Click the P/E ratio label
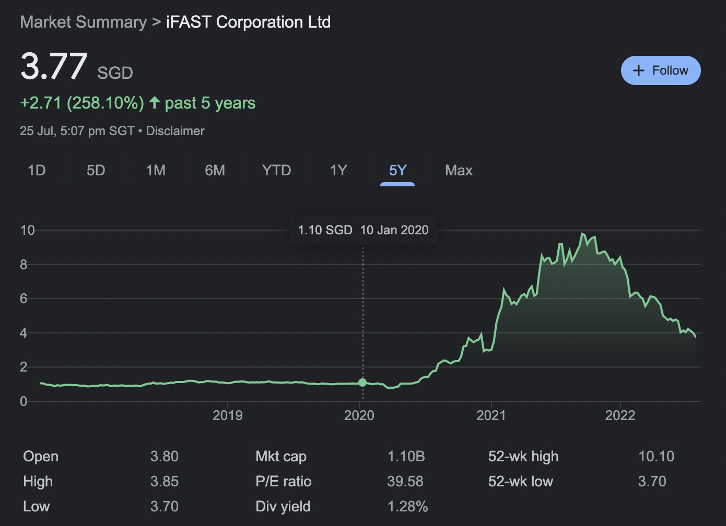The width and height of the screenshot is (726, 526). point(284,481)
